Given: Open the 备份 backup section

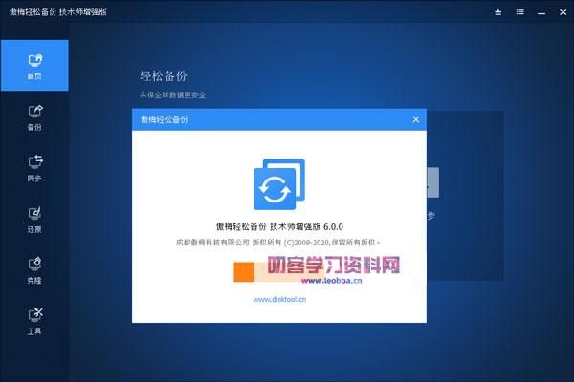Looking at the screenshot, I should coord(34,117).
